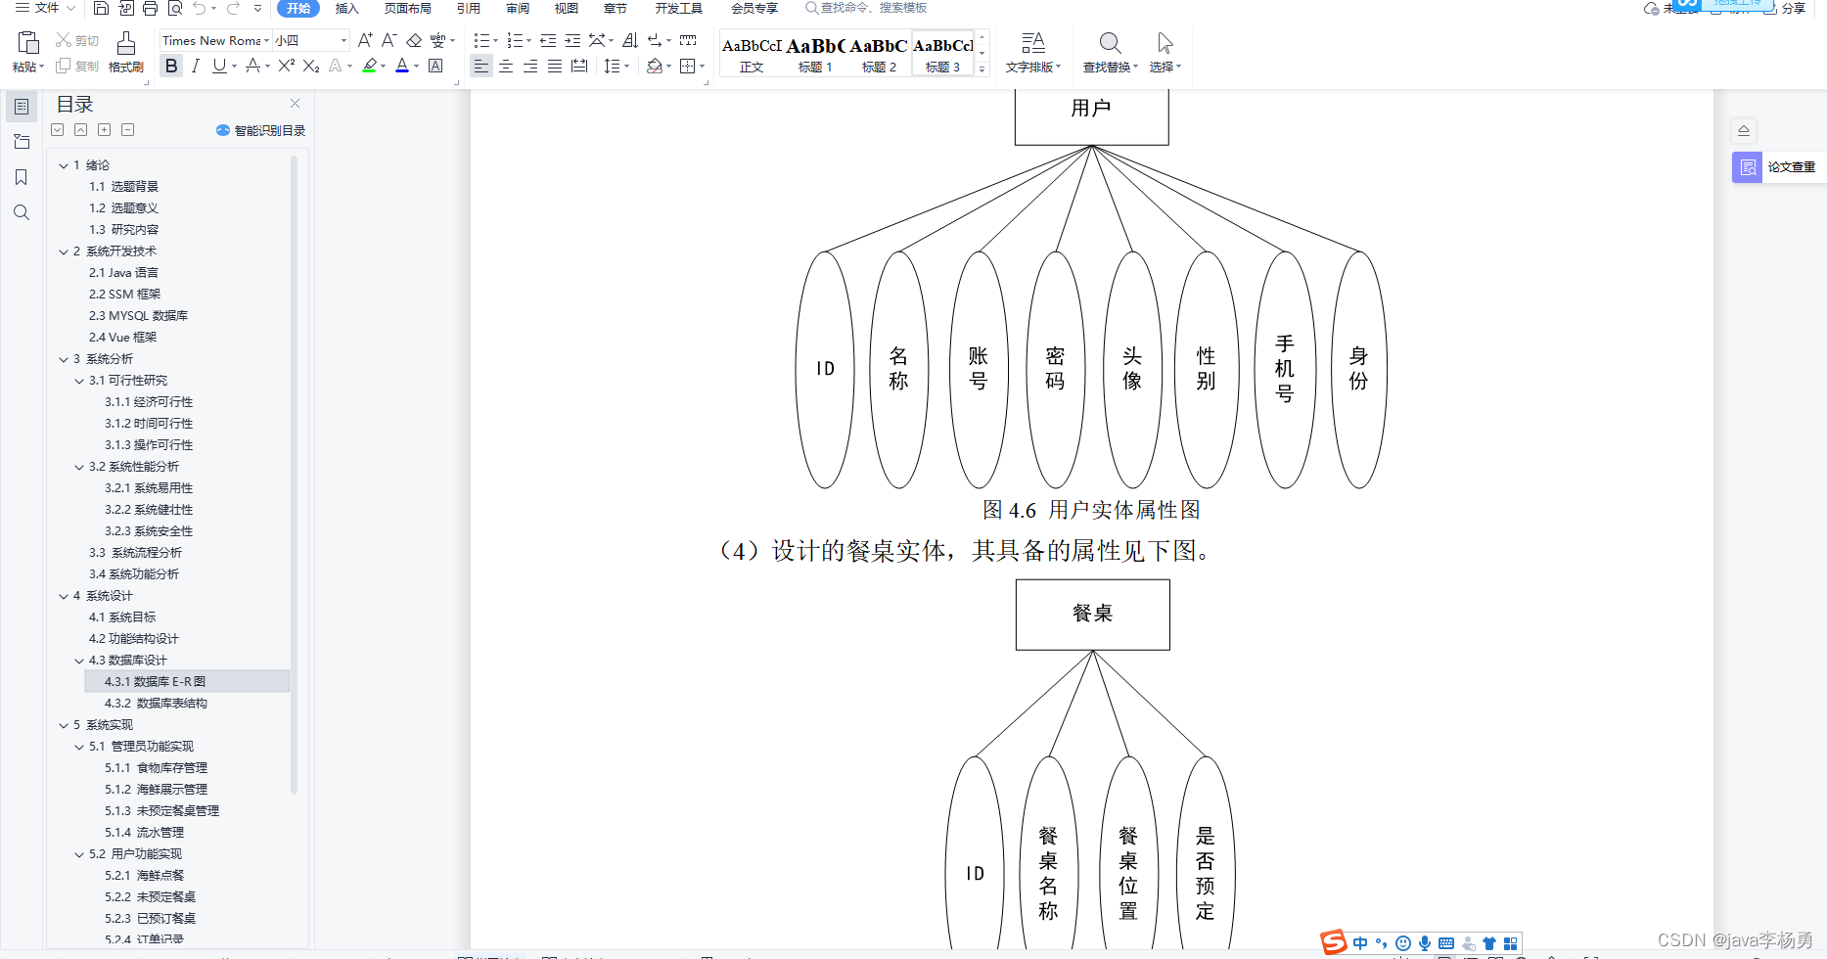Viewport: 1827px width, 959px height.
Task: Open Print Preview icon
Action: click(x=175, y=9)
